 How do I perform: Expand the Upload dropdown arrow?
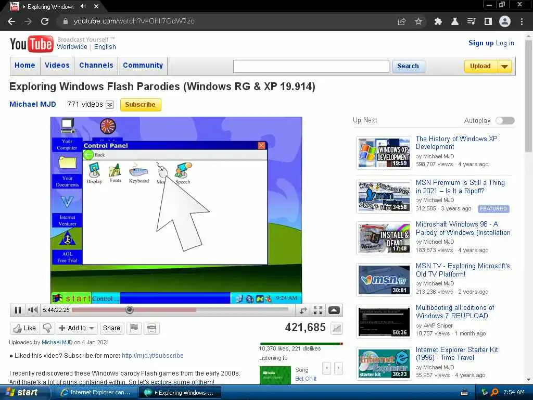tap(505, 66)
